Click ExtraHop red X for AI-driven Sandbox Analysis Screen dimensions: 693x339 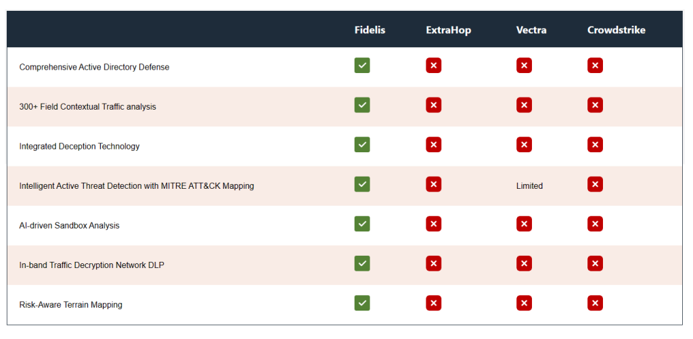coord(433,224)
